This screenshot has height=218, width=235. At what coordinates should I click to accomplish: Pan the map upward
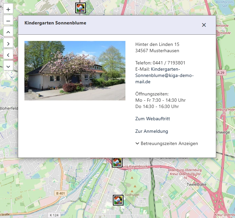(x=8, y=32)
